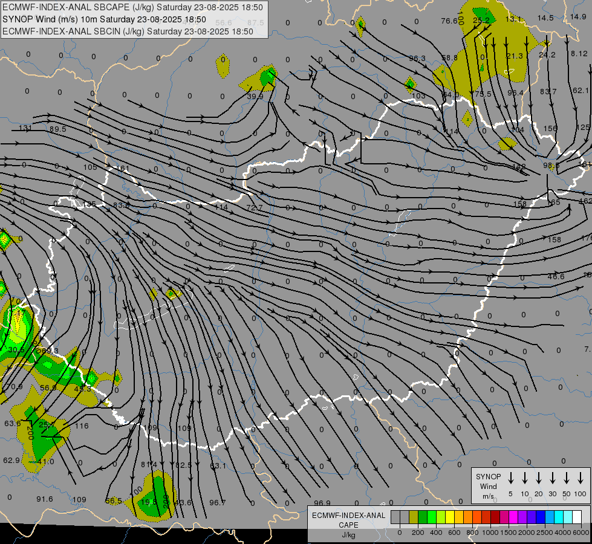Pick the bright magenta CAPE legend swatch
The width and height of the screenshot is (592, 544).
[513, 517]
